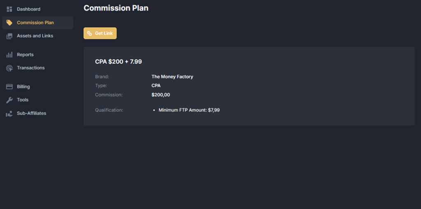This screenshot has width=421, height=209.
Task: Open the Sub-Affiliates page
Action: 31,113
